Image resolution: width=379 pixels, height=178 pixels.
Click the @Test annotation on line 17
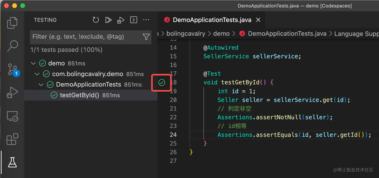coord(212,74)
